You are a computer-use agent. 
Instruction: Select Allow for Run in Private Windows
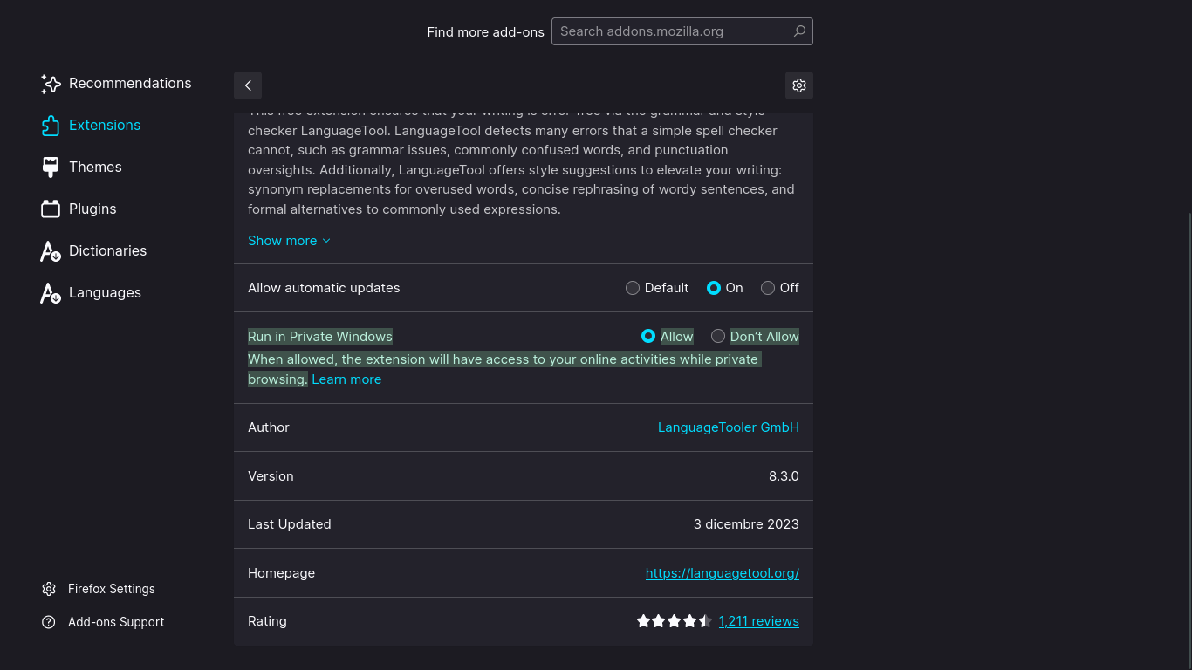tap(648, 337)
